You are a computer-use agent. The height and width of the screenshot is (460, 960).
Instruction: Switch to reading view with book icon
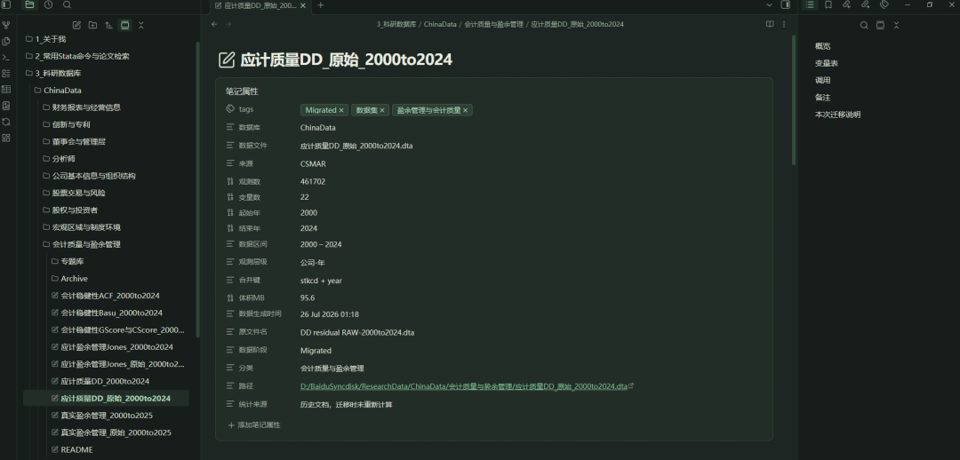click(770, 25)
